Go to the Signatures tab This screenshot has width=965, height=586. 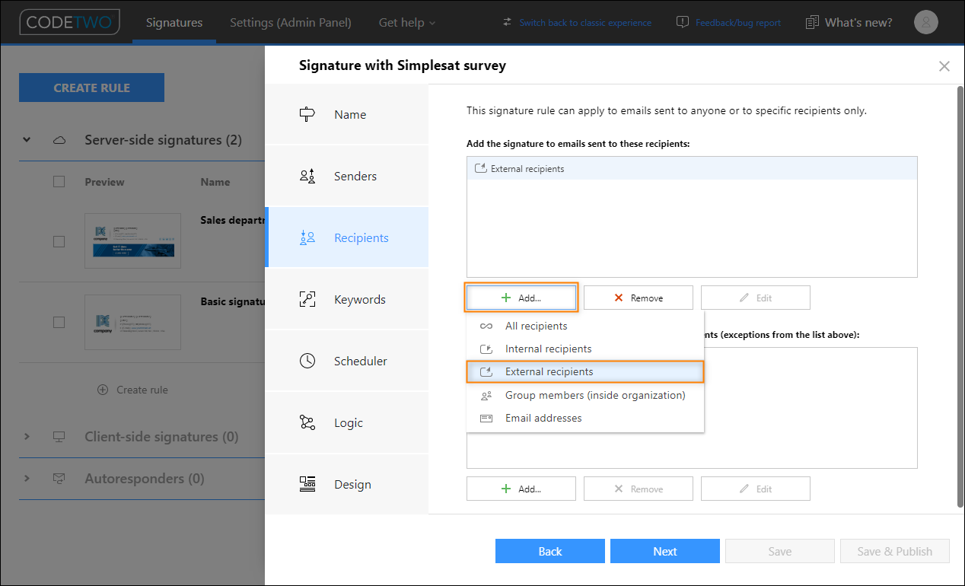tap(174, 23)
